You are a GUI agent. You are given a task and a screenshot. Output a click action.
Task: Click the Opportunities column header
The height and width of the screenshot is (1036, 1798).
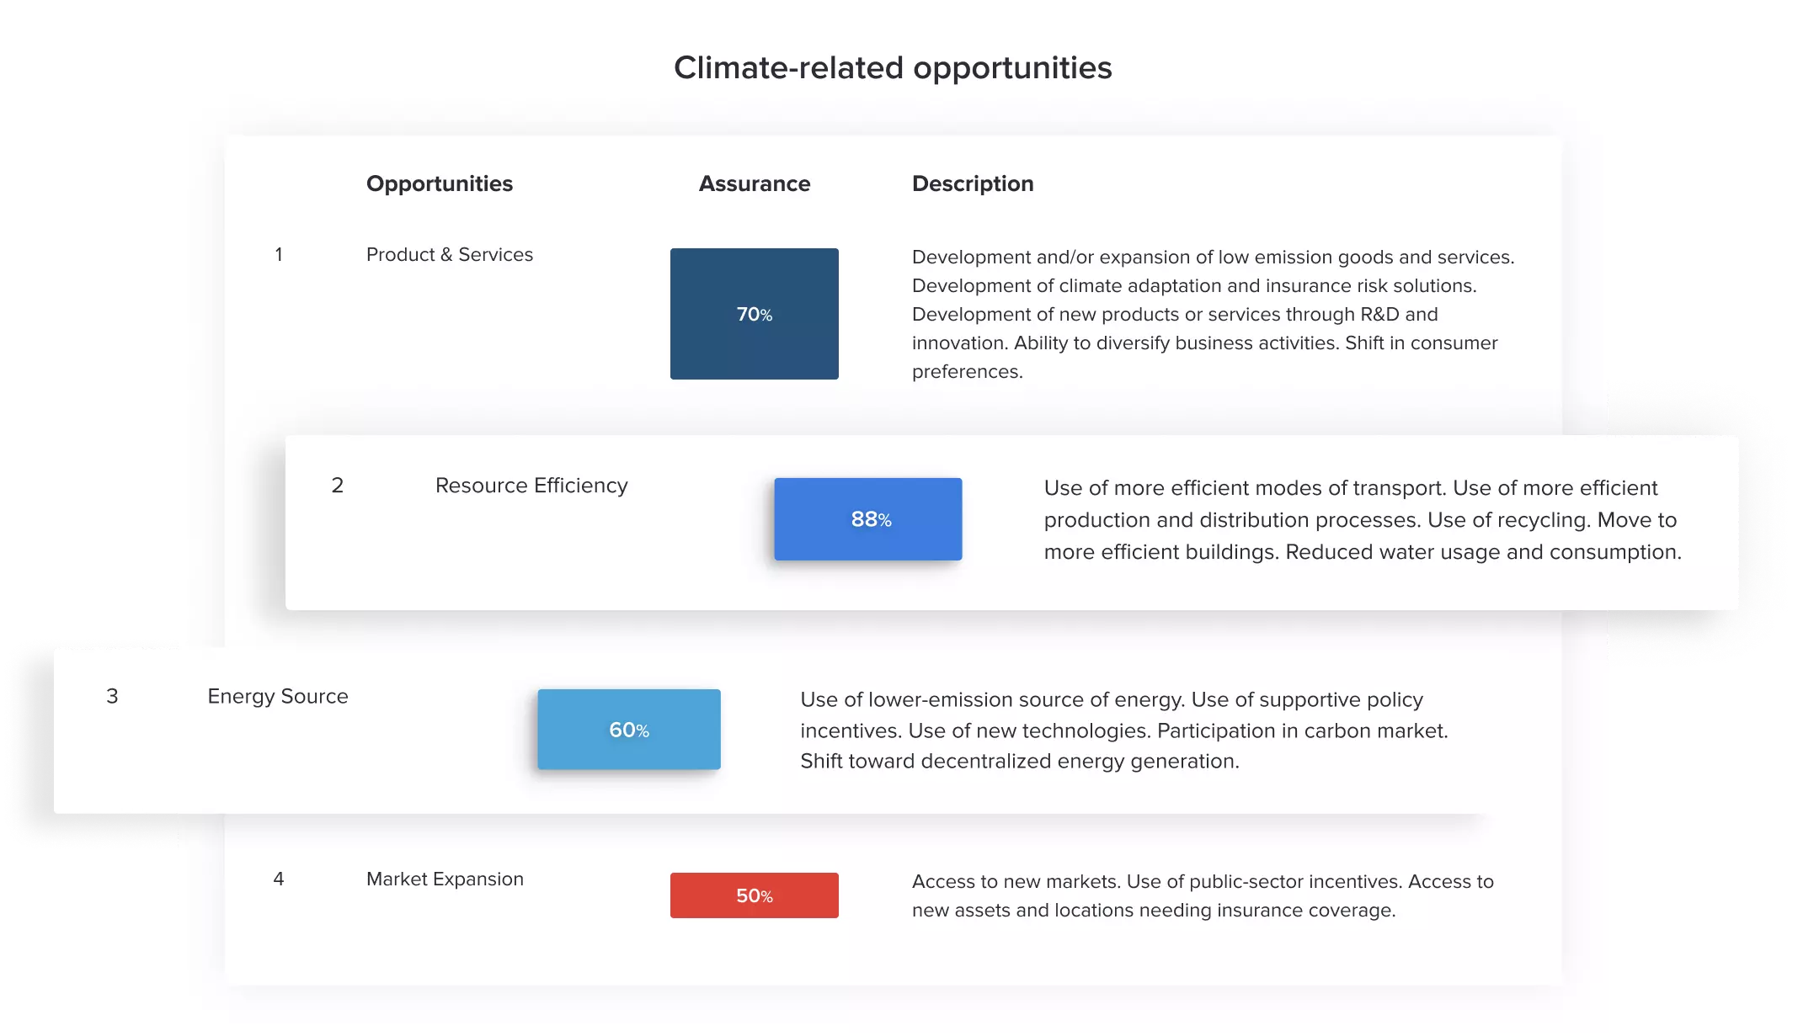click(440, 183)
